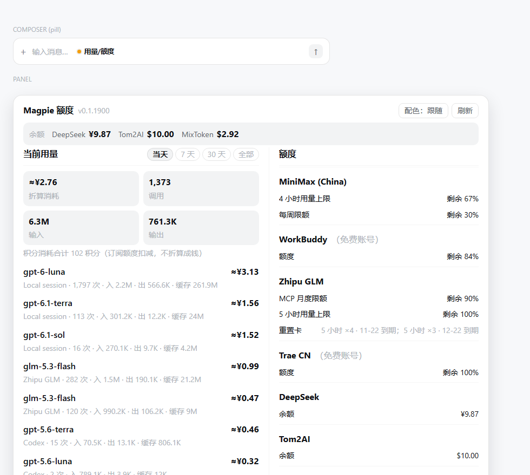Click the Trae CN heading

tap(295, 356)
